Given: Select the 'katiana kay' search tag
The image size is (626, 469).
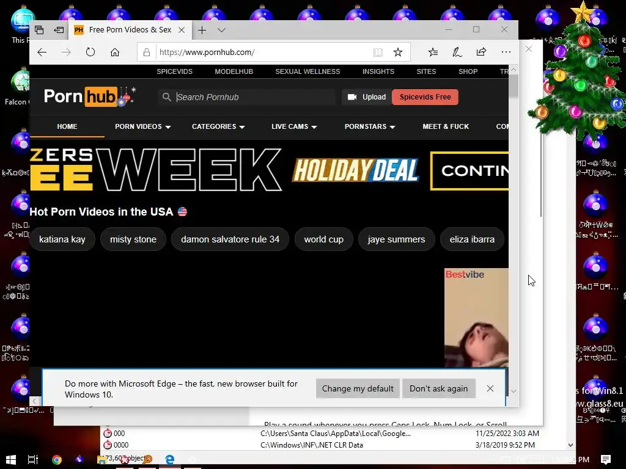Looking at the screenshot, I should (62, 239).
